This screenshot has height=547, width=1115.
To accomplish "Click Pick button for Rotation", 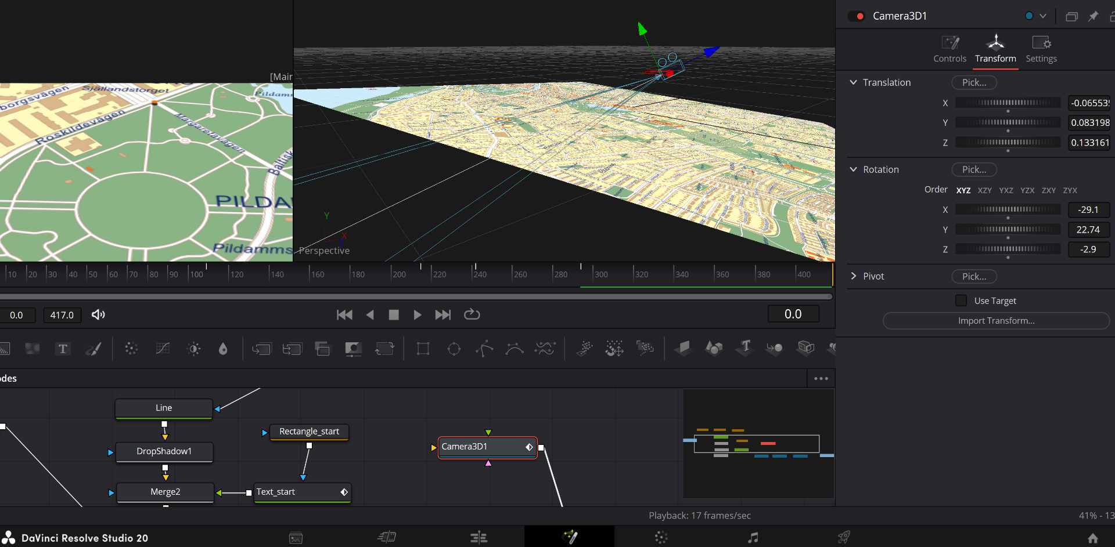I will [974, 169].
